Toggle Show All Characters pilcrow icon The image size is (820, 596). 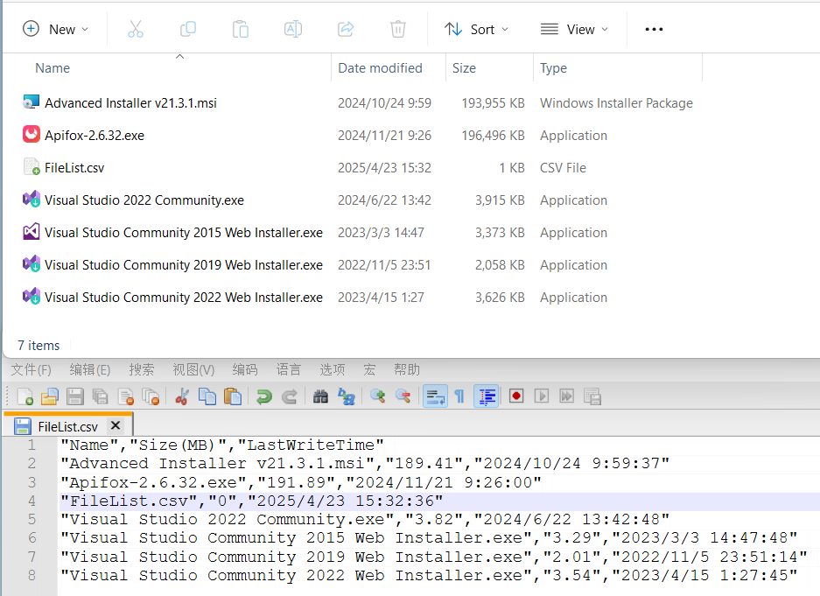[459, 396]
